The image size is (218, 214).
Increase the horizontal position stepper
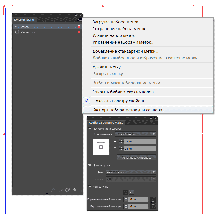pyautogui.click(x=121, y=140)
